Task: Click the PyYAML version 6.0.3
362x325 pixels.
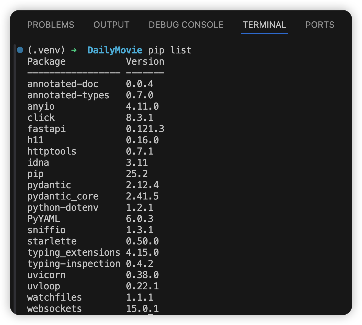Action: pos(139,219)
